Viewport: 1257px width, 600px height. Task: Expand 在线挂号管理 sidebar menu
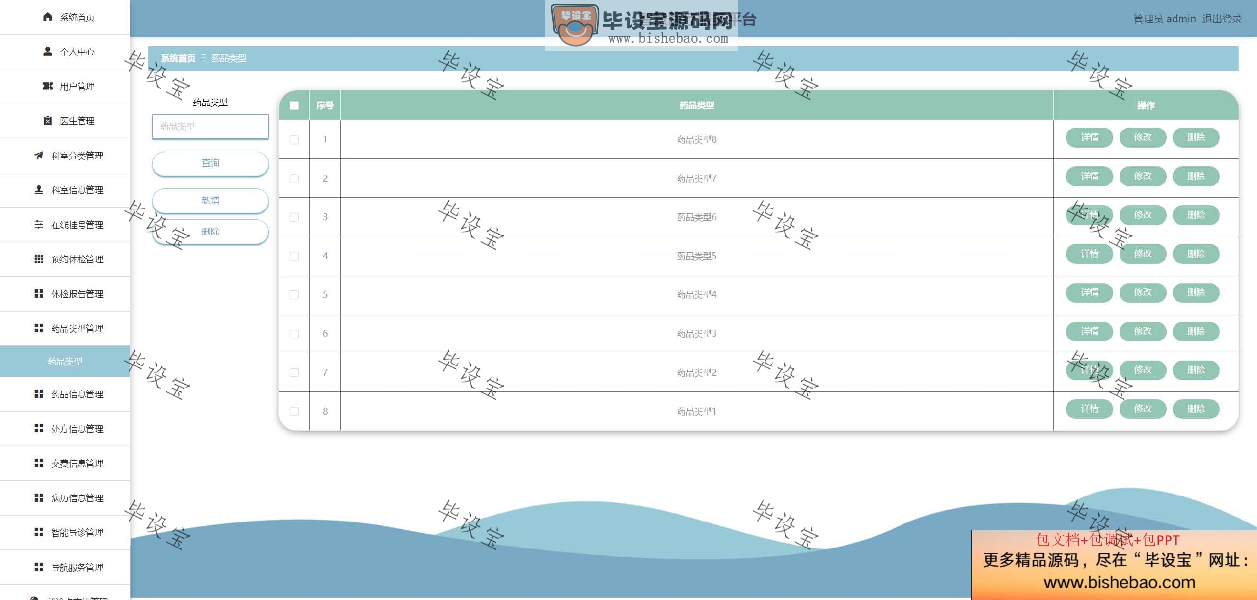(x=65, y=225)
